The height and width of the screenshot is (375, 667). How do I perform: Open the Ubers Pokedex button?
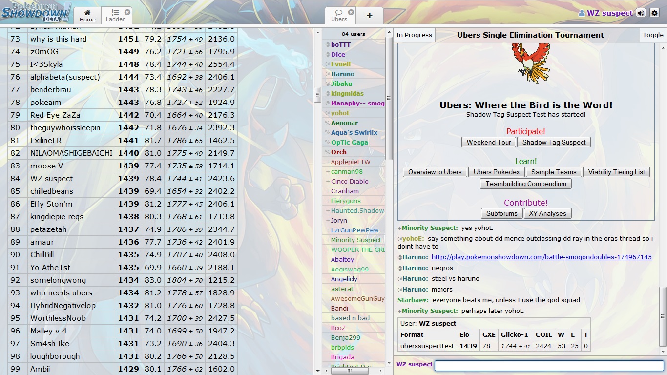pos(497,172)
